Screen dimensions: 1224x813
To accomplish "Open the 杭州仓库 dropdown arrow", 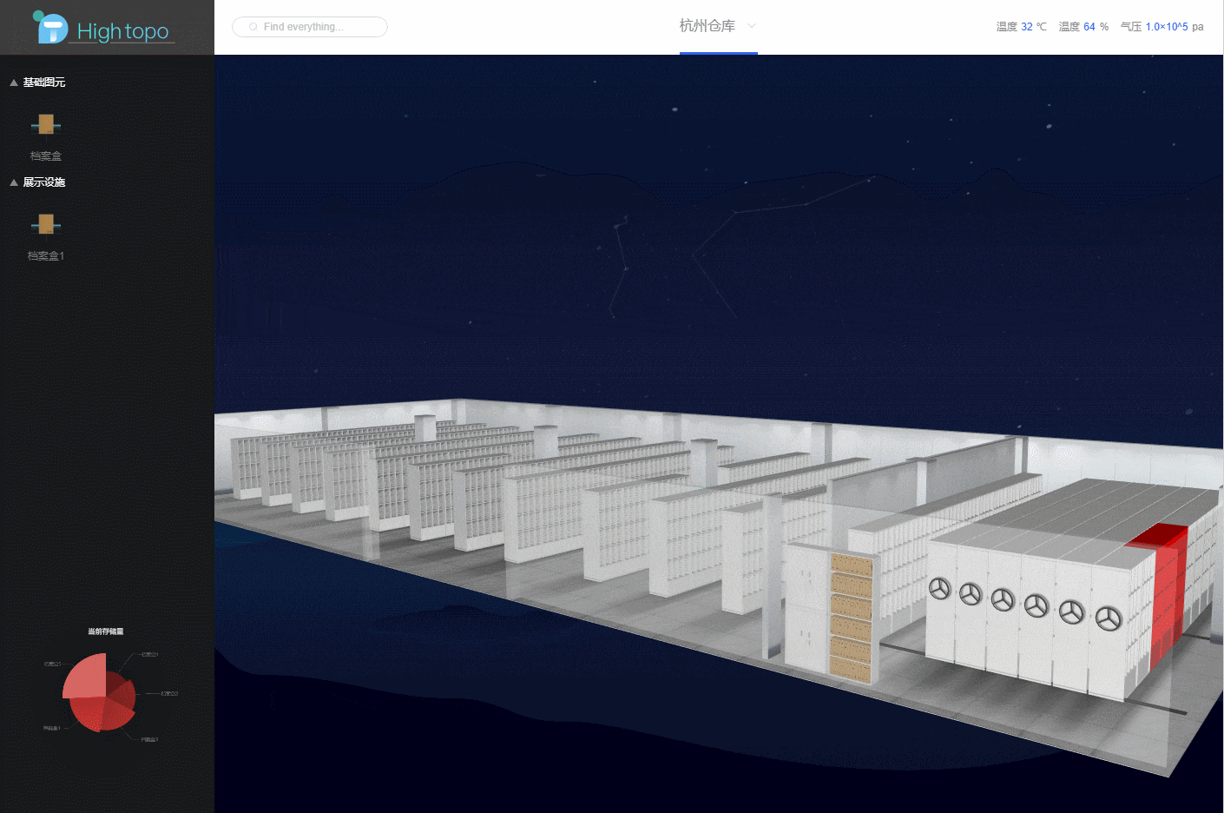I will coord(752,26).
